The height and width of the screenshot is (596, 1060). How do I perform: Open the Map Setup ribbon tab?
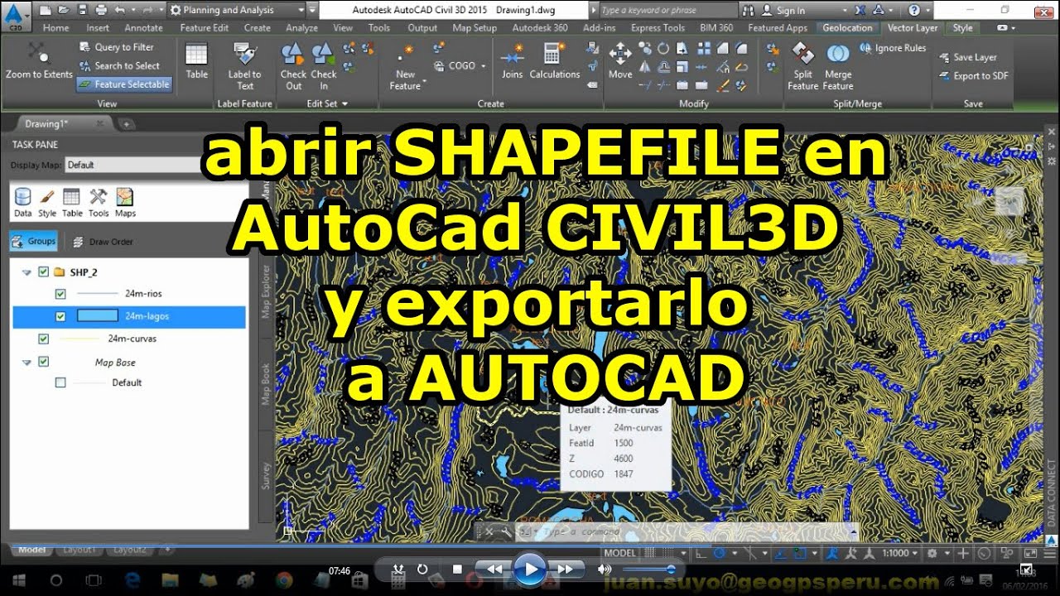pyautogui.click(x=475, y=27)
